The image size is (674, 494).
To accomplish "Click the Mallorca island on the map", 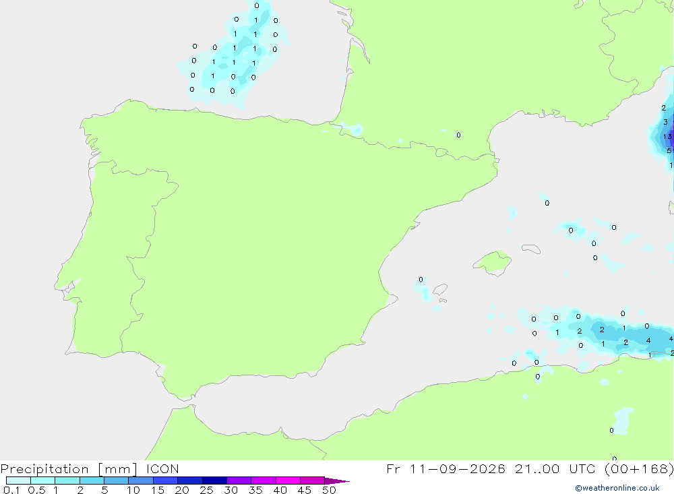I will [493, 261].
